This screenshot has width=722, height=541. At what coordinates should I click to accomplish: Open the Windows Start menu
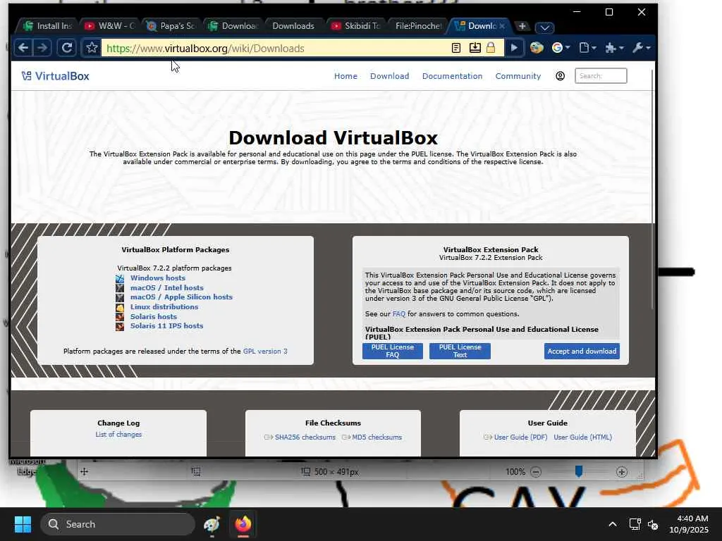tap(23, 524)
